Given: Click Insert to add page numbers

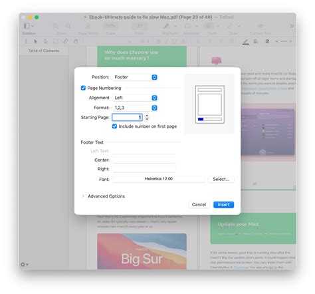Looking at the screenshot, I should (x=223, y=205).
